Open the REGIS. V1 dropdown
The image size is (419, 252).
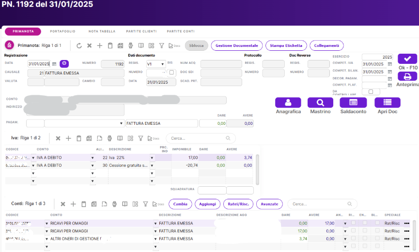tap(162, 64)
